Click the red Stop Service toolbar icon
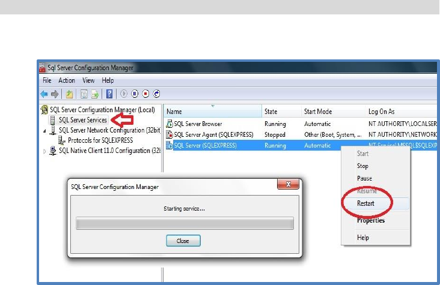 145,94
